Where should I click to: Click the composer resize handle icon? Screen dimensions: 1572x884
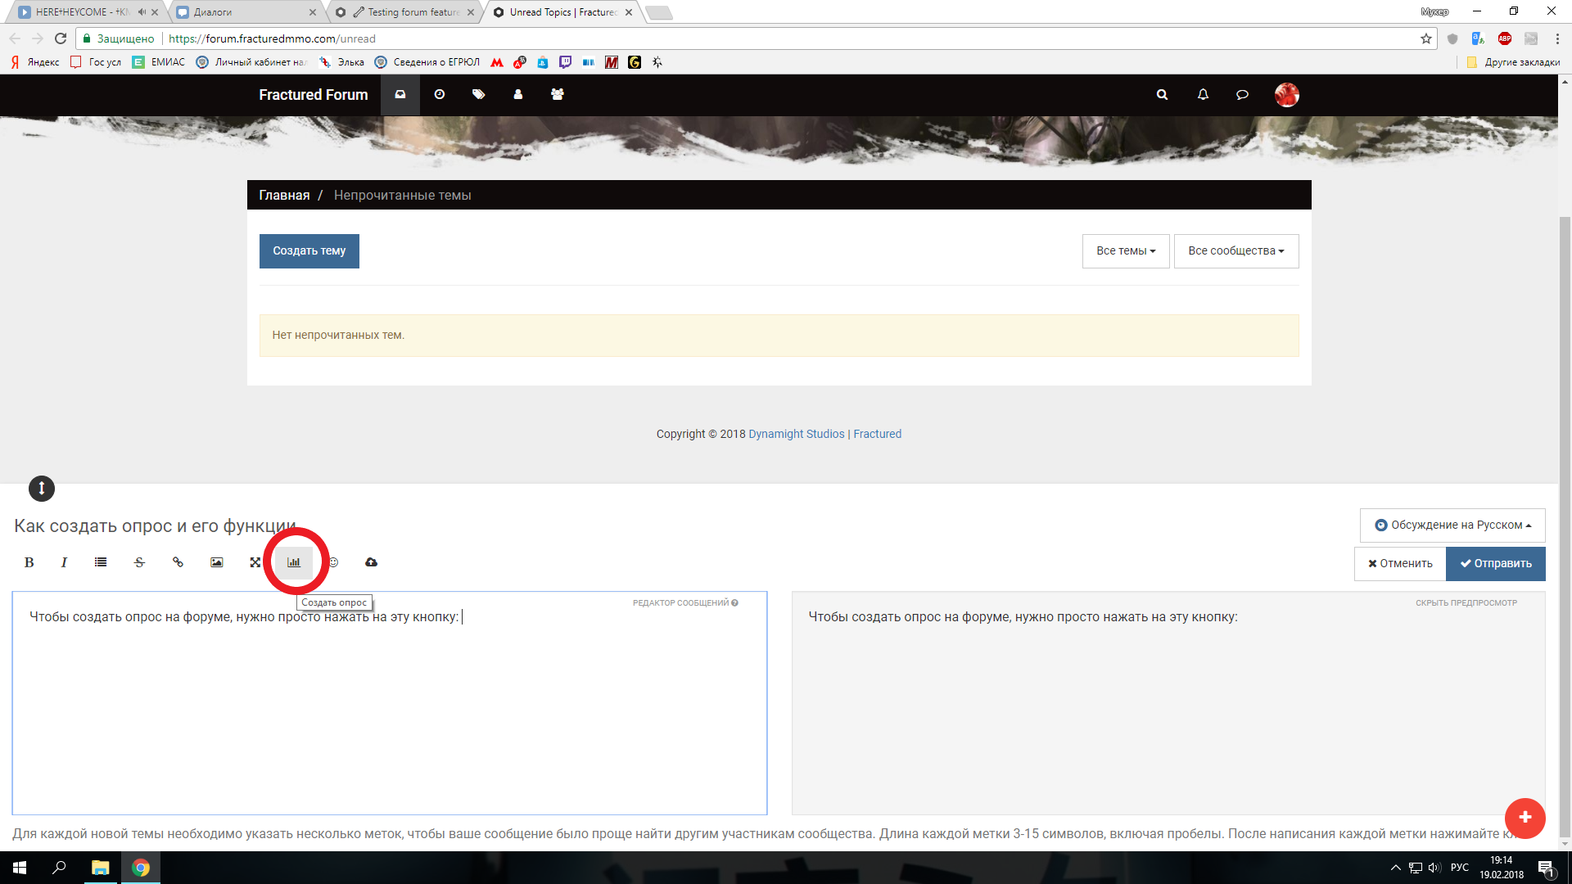[x=42, y=489]
